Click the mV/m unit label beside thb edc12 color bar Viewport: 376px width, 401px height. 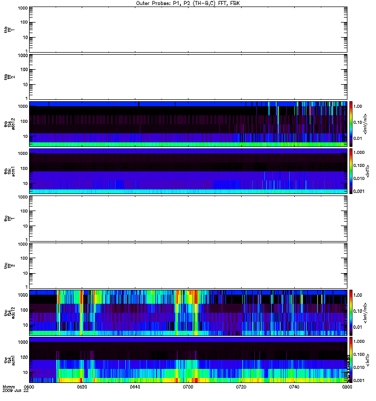[x=365, y=124]
